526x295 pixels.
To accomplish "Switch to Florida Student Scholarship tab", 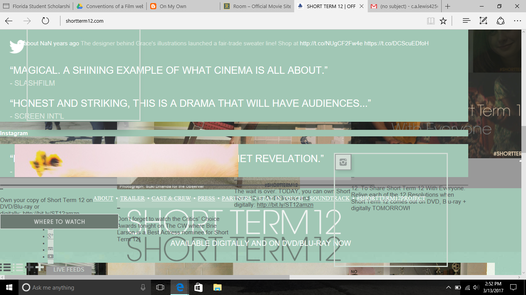I will [x=37, y=6].
